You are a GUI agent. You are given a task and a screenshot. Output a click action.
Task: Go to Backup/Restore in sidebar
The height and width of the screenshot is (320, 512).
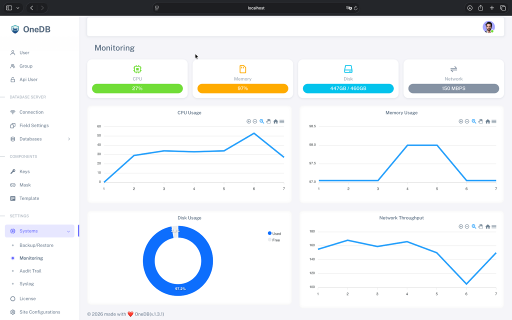click(x=36, y=245)
